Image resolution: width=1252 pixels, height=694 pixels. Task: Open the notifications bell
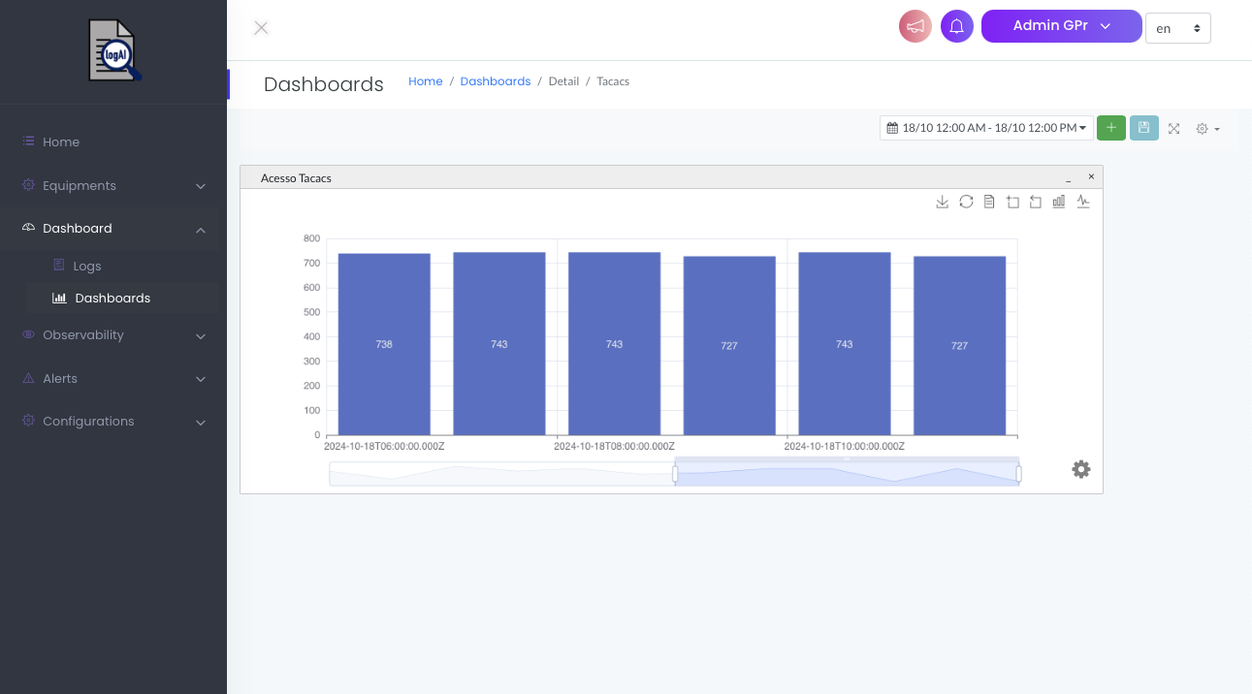[956, 27]
